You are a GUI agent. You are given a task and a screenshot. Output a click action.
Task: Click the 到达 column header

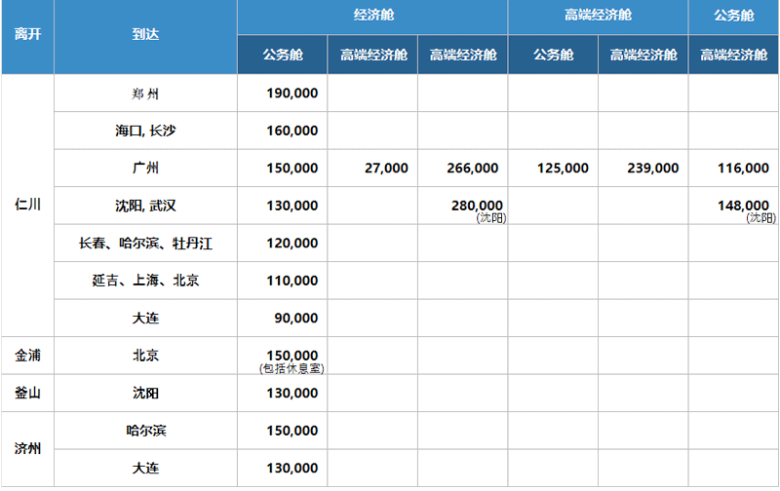point(145,36)
